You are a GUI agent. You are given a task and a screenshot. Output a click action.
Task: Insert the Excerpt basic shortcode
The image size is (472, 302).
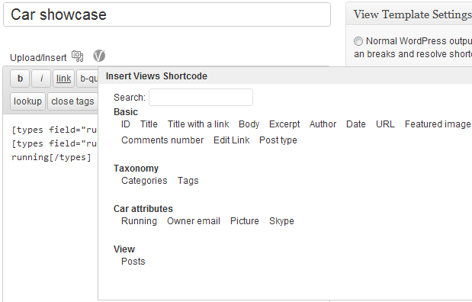284,124
